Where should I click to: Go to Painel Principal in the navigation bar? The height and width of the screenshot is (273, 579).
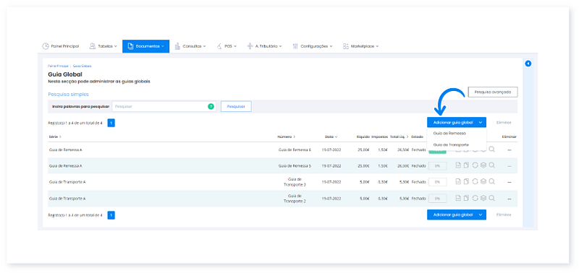coord(60,46)
